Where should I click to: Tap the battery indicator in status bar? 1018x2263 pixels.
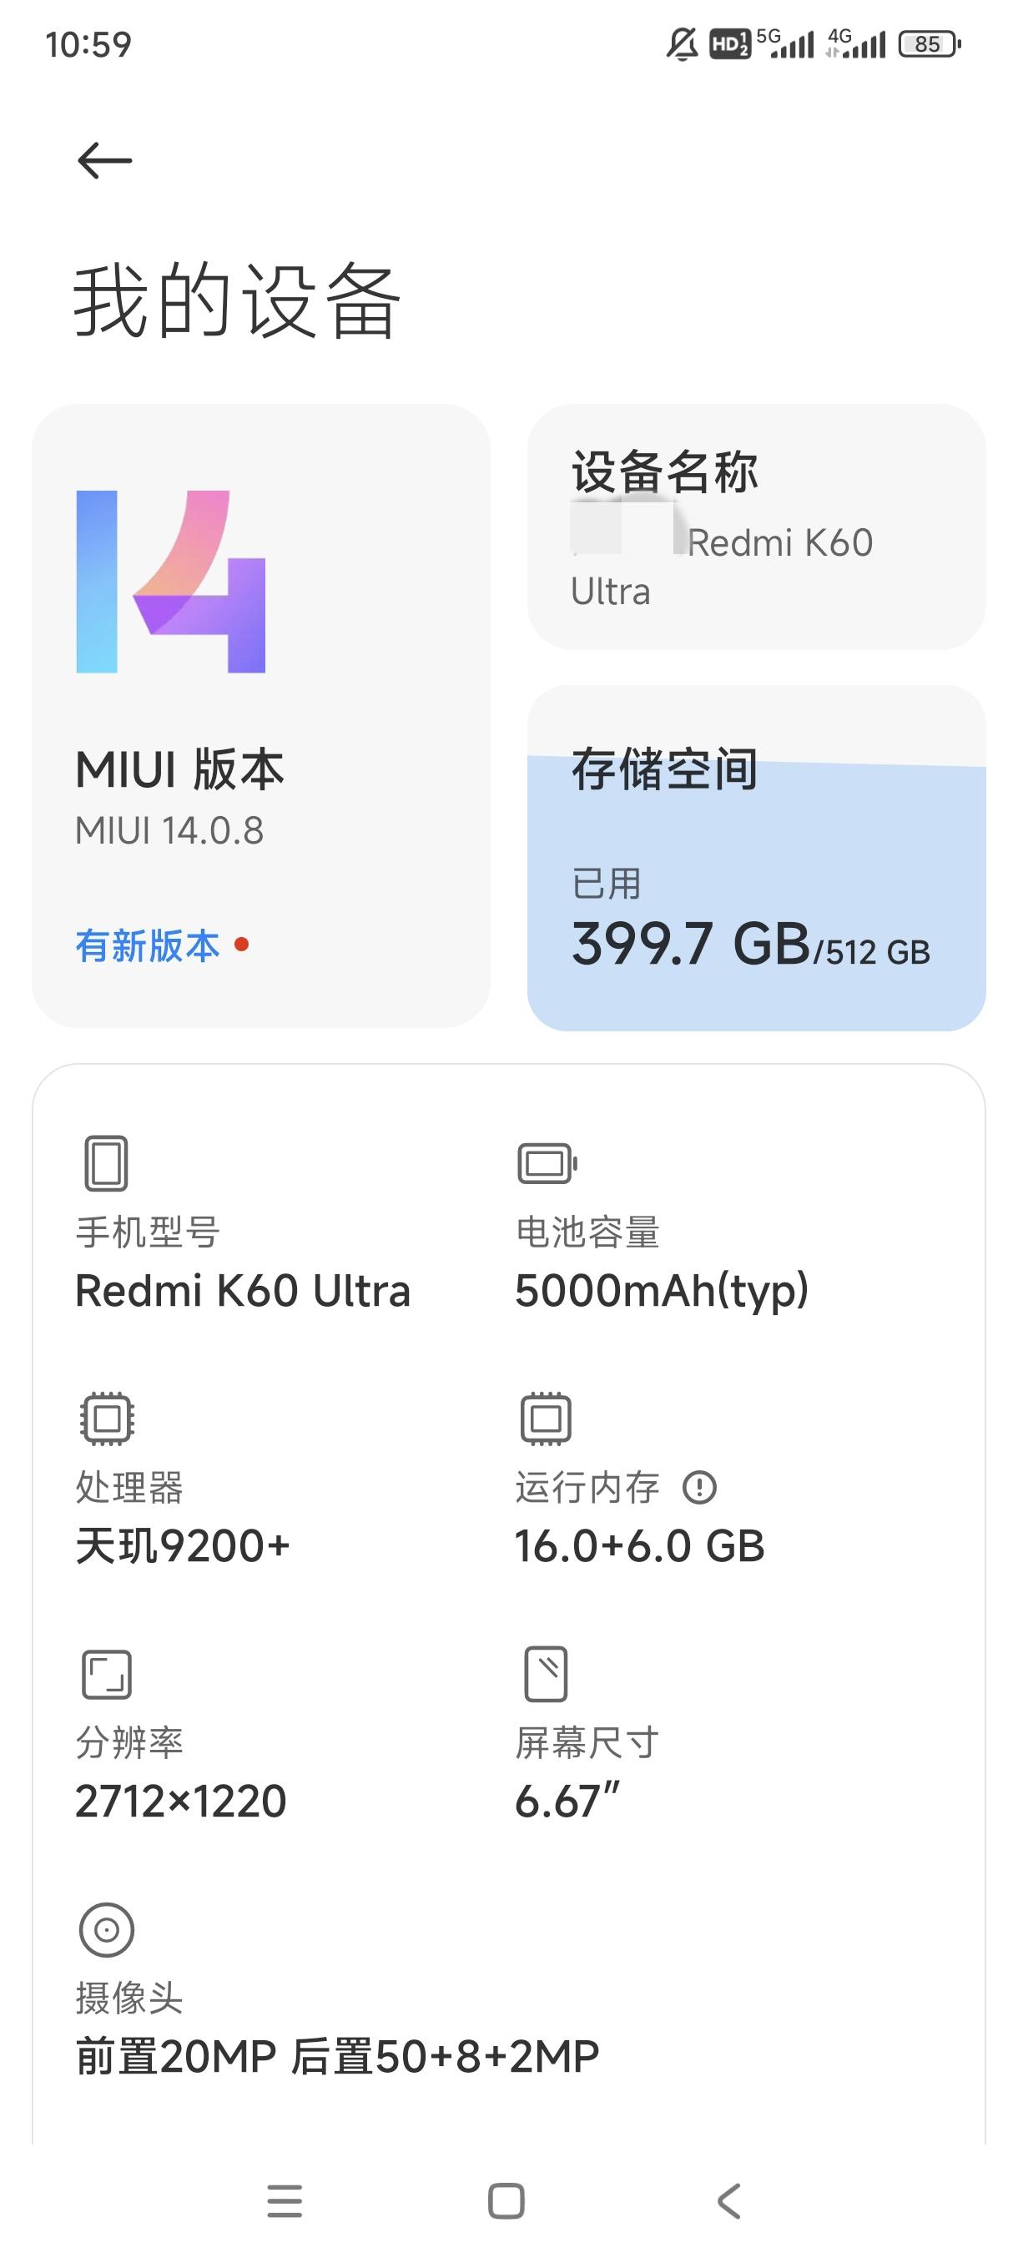pyautogui.click(x=929, y=44)
